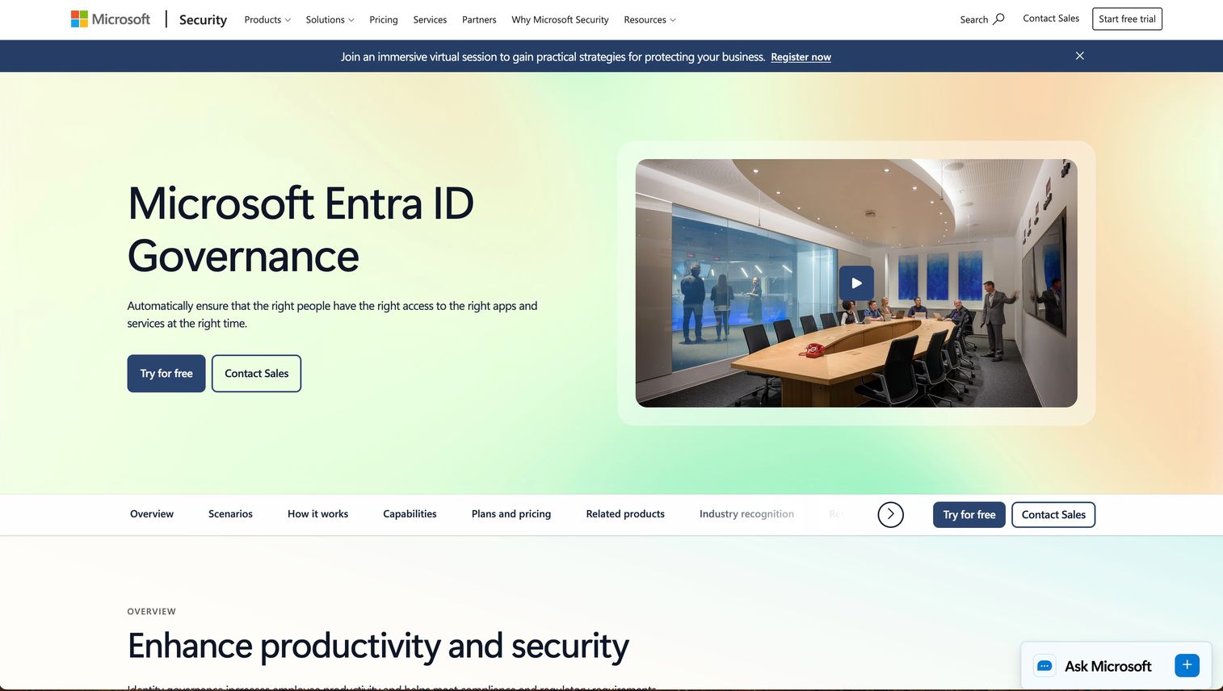Click the Ask Microsoft label
The image size is (1223, 691).
point(1107,666)
